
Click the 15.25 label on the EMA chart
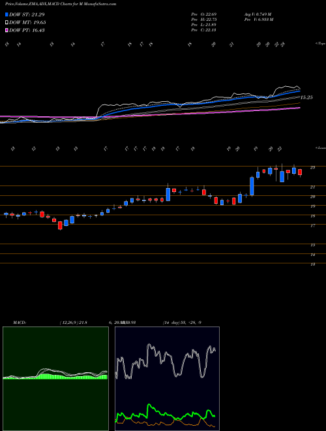(306, 97)
